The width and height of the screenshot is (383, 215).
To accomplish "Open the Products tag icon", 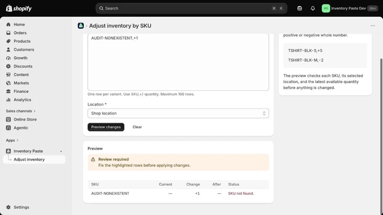I will click(x=8, y=41).
